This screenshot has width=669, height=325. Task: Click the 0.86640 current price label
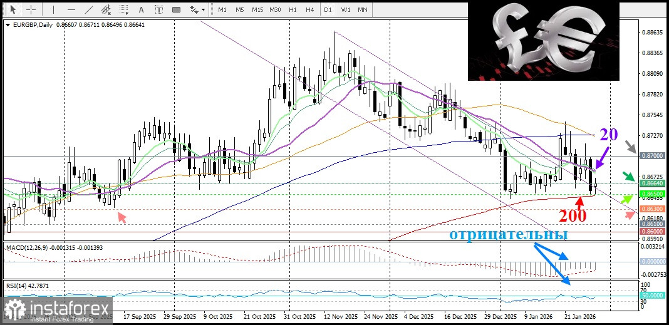(653, 183)
